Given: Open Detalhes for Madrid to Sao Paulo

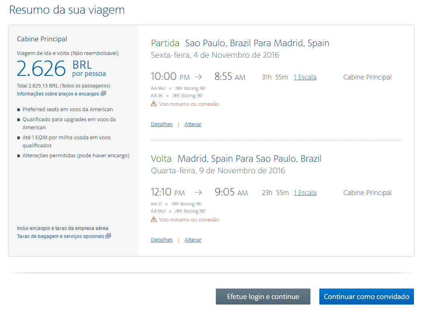Looking at the screenshot, I should click(x=162, y=240).
